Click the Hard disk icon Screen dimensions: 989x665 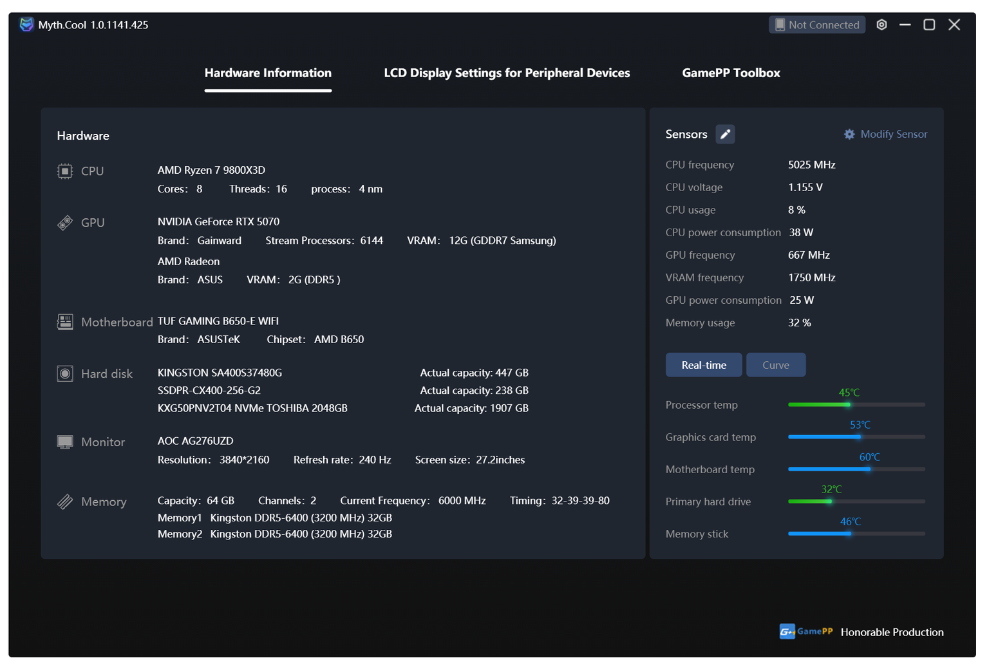click(x=65, y=373)
